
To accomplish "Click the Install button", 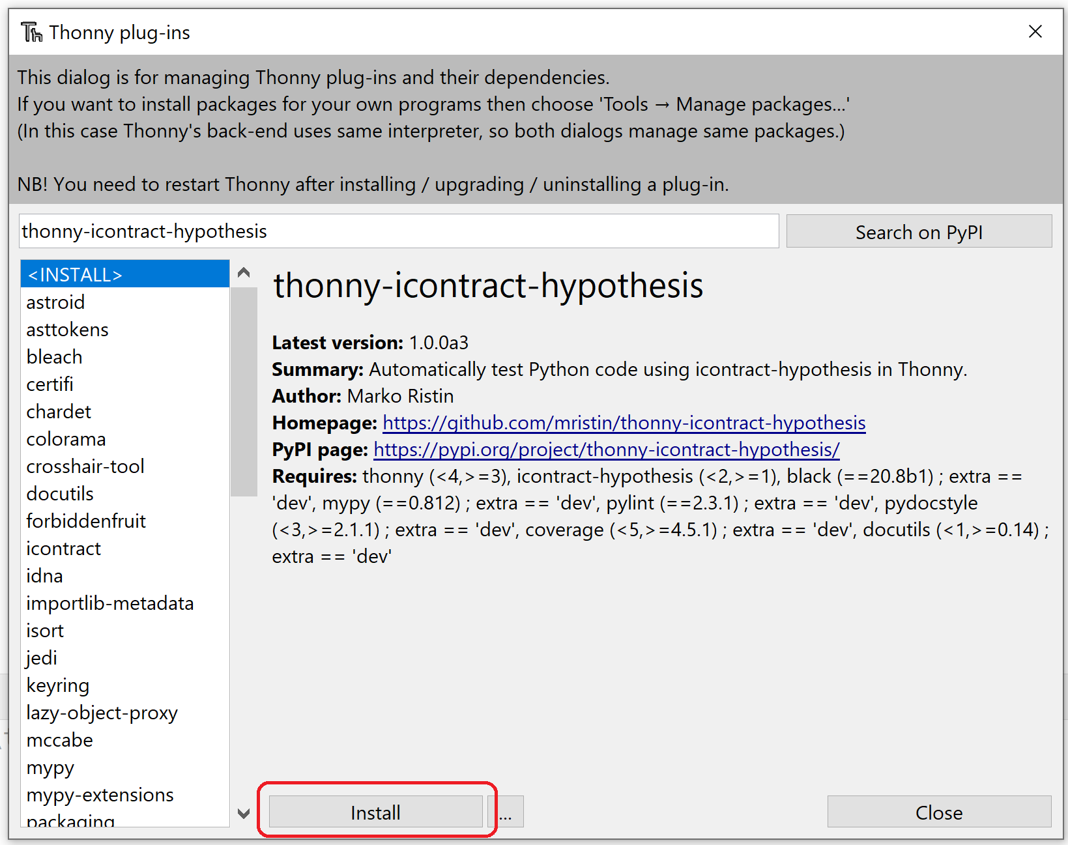I will pos(375,812).
